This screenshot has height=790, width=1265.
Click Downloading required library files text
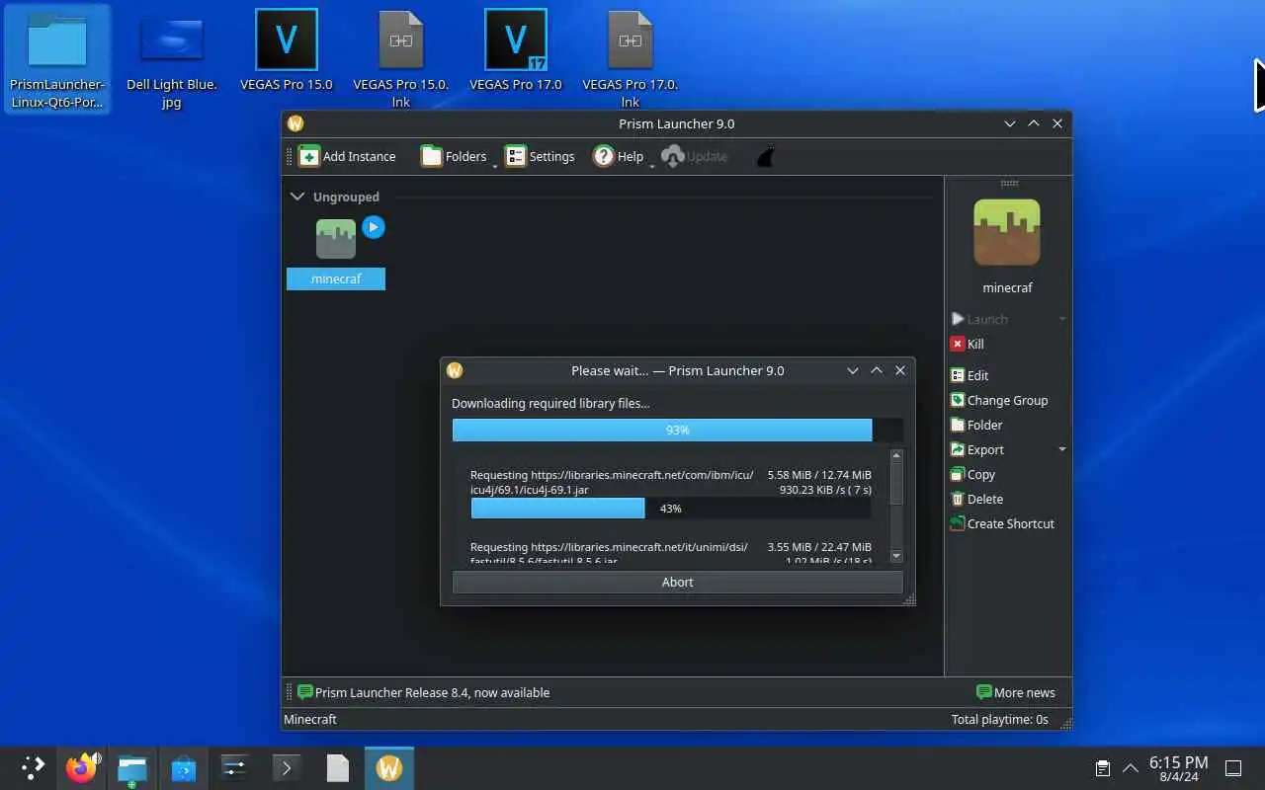click(550, 403)
